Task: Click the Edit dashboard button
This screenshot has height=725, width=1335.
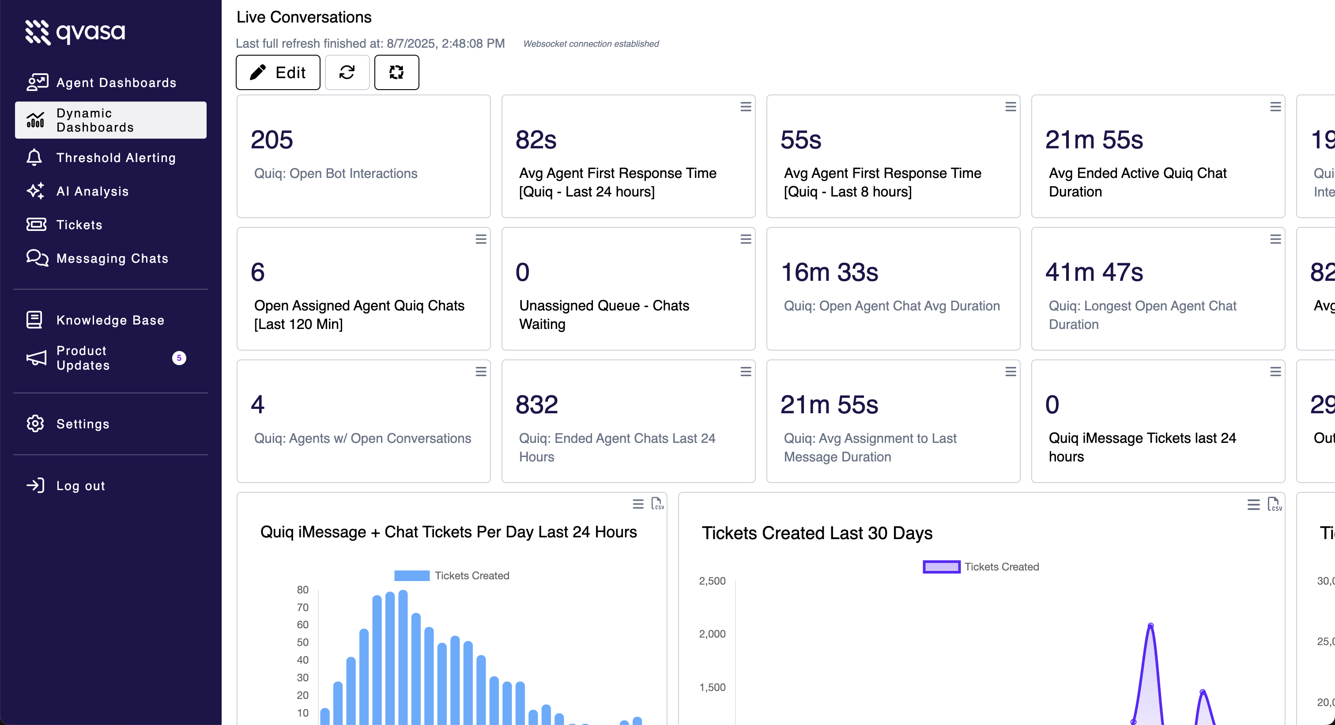Action: click(278, 72)
